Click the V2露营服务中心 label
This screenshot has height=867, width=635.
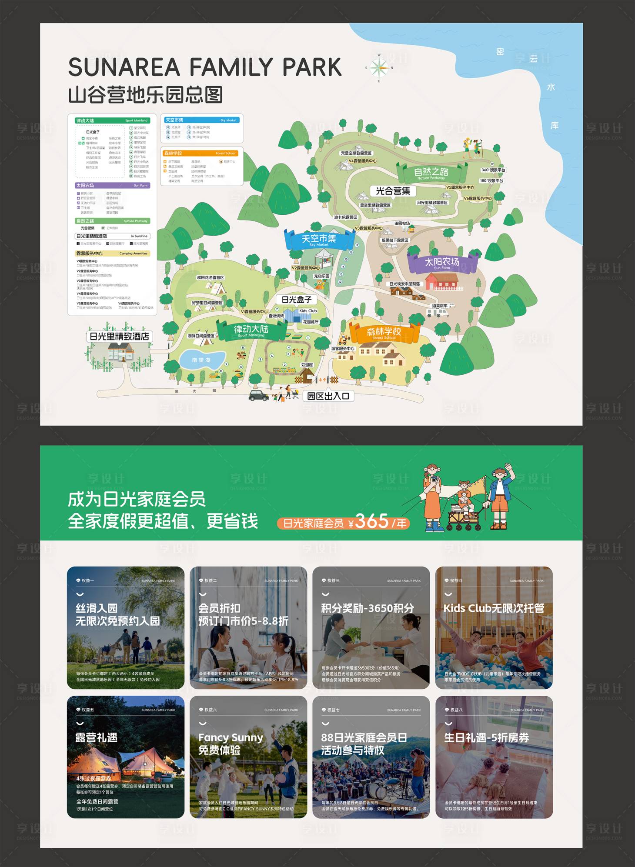[305, 268]
